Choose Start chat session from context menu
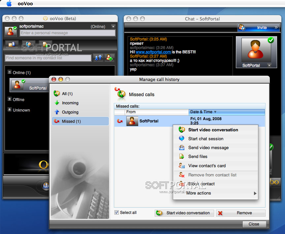Image resolution: width=285 pixels, height=234 pixels. [x=215, y=139]
